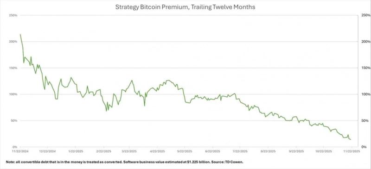This screenshot has height=169, width=371.
Task: Click the green line's starting peak near 215%
Action: tap(20, 34)
